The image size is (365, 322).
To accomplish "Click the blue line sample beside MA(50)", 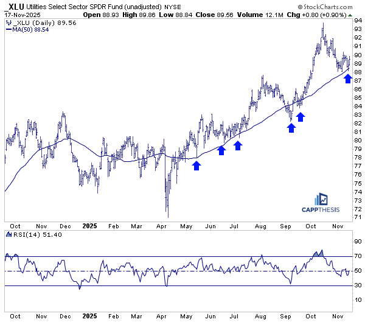I will point(8,28).
